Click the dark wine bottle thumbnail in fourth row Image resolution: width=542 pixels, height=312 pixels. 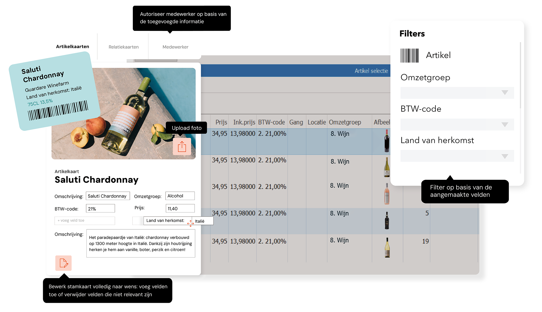click(387, 220)
